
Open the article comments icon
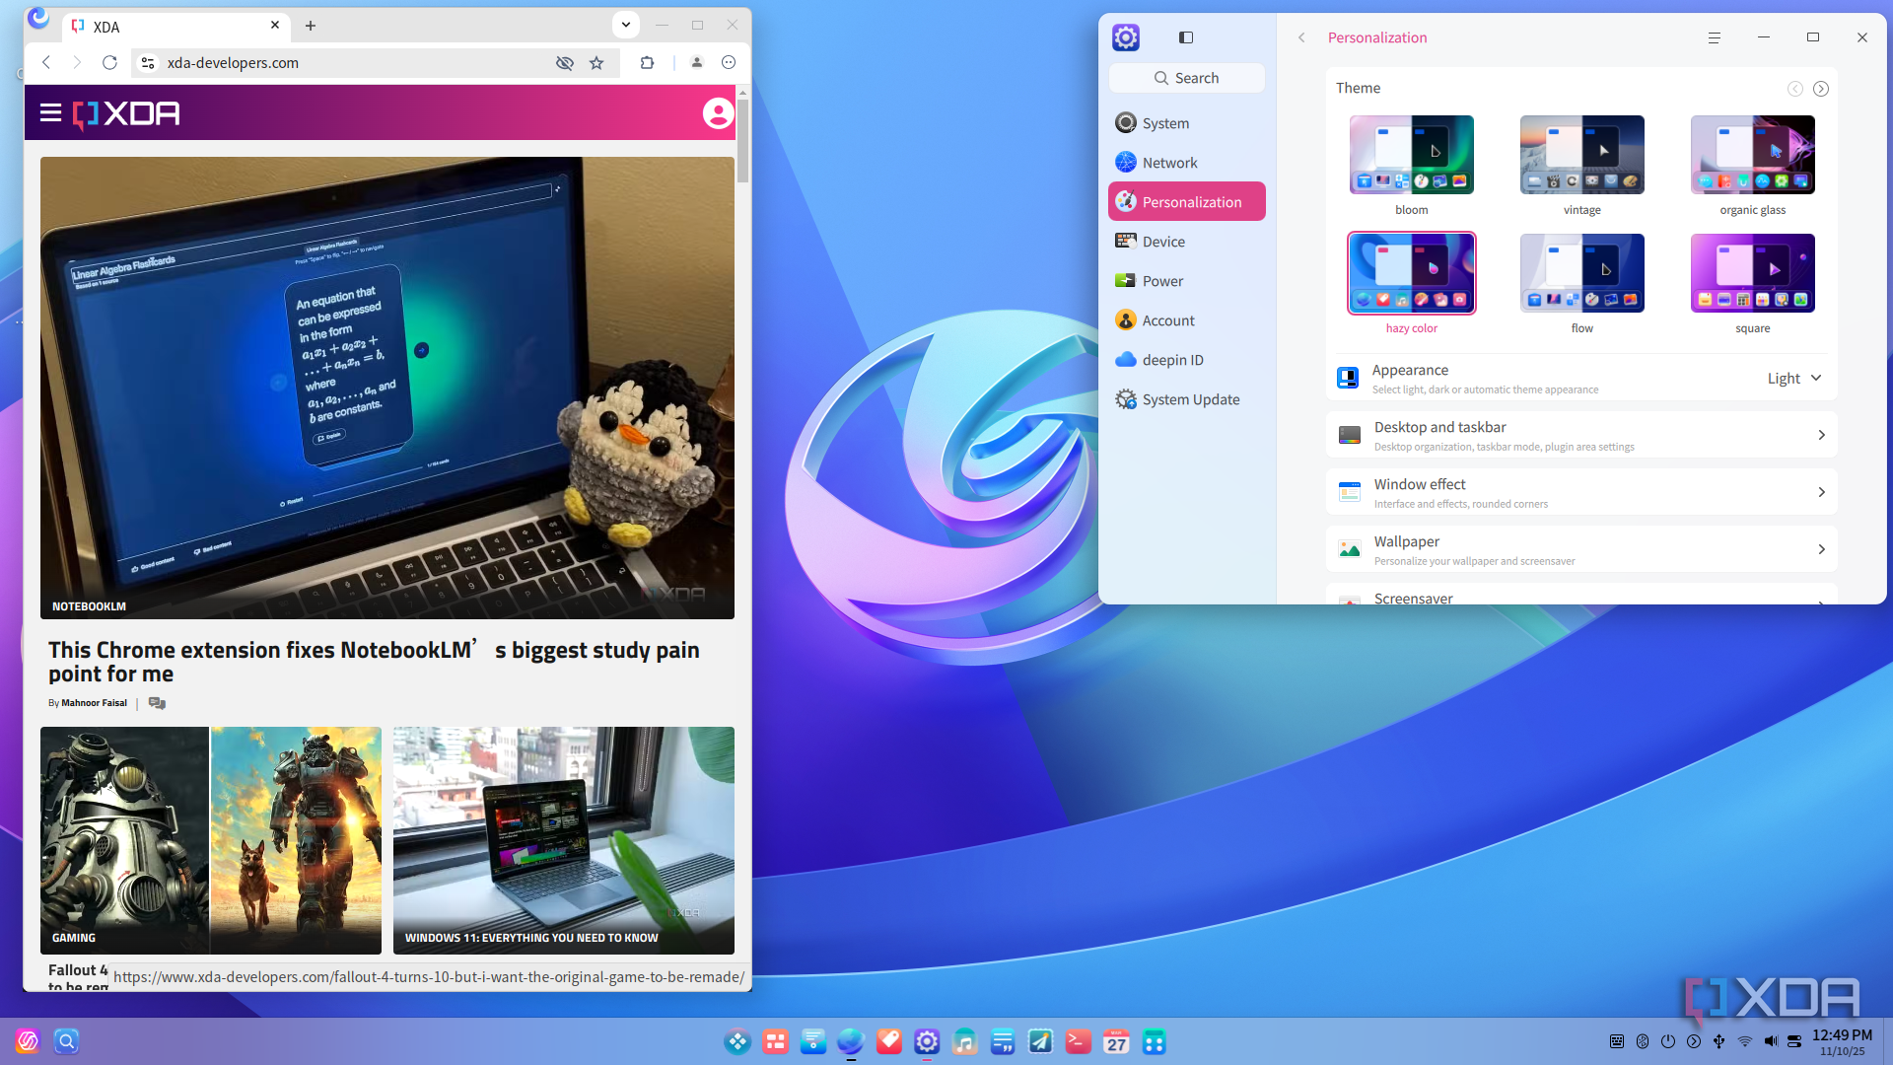(x=157, y=703)
